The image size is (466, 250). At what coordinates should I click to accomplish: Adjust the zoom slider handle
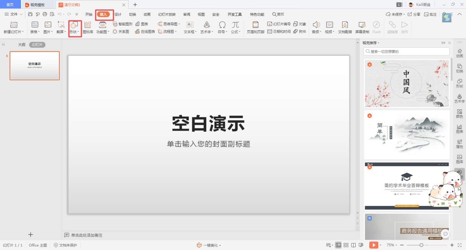pos(421,245)
